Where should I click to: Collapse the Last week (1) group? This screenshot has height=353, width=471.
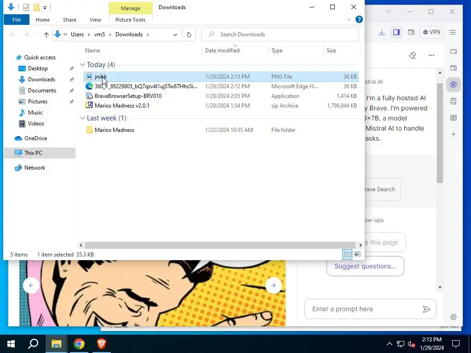[x=82, y=118]
